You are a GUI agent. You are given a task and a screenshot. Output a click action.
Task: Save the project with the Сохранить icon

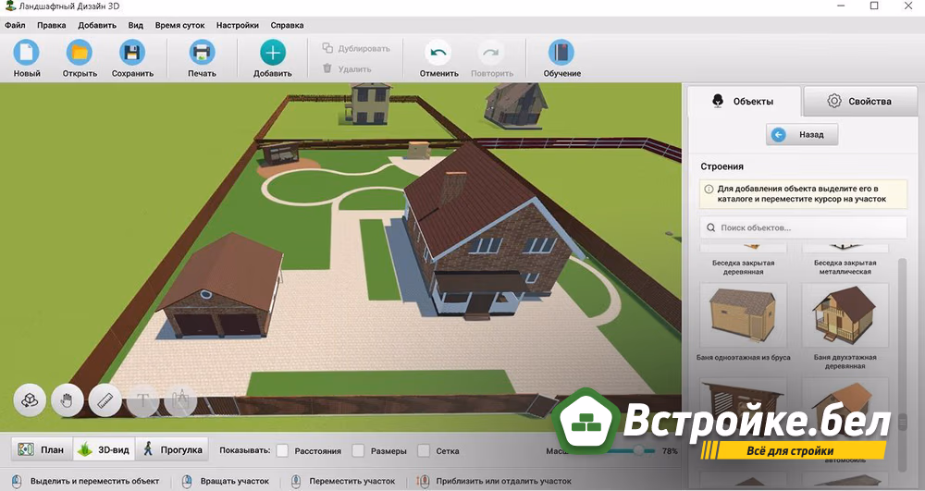[132, 53]
